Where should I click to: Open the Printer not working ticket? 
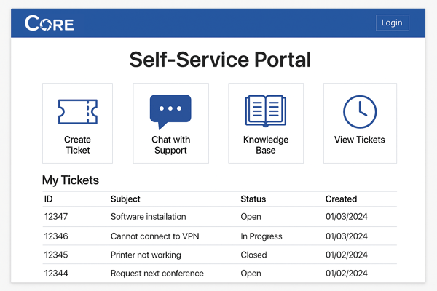pyautogui.click(x=146, y=255)
